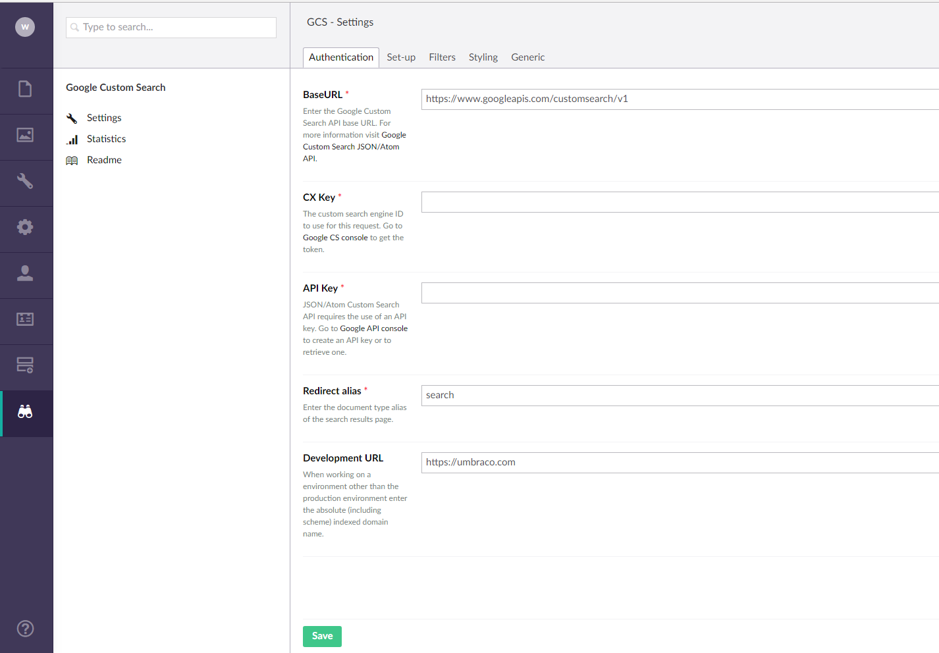Focus the Development URL field
939x653 pixels.
680,463
